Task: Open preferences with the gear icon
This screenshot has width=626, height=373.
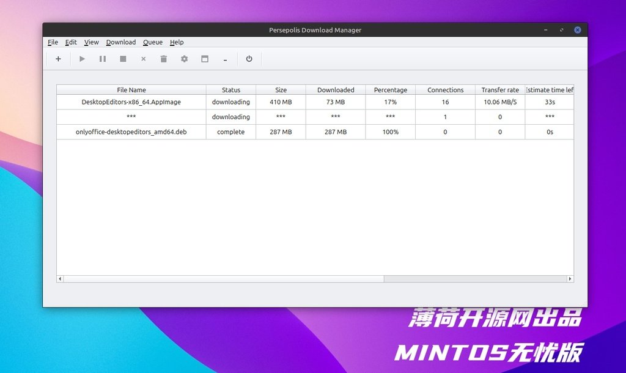Action: click(184, 59)
